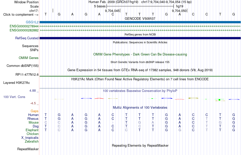The width and height of the screenshot is (241, 155).
Task: Click the RefSeq Curated track label
Action: tap(27, 38)
